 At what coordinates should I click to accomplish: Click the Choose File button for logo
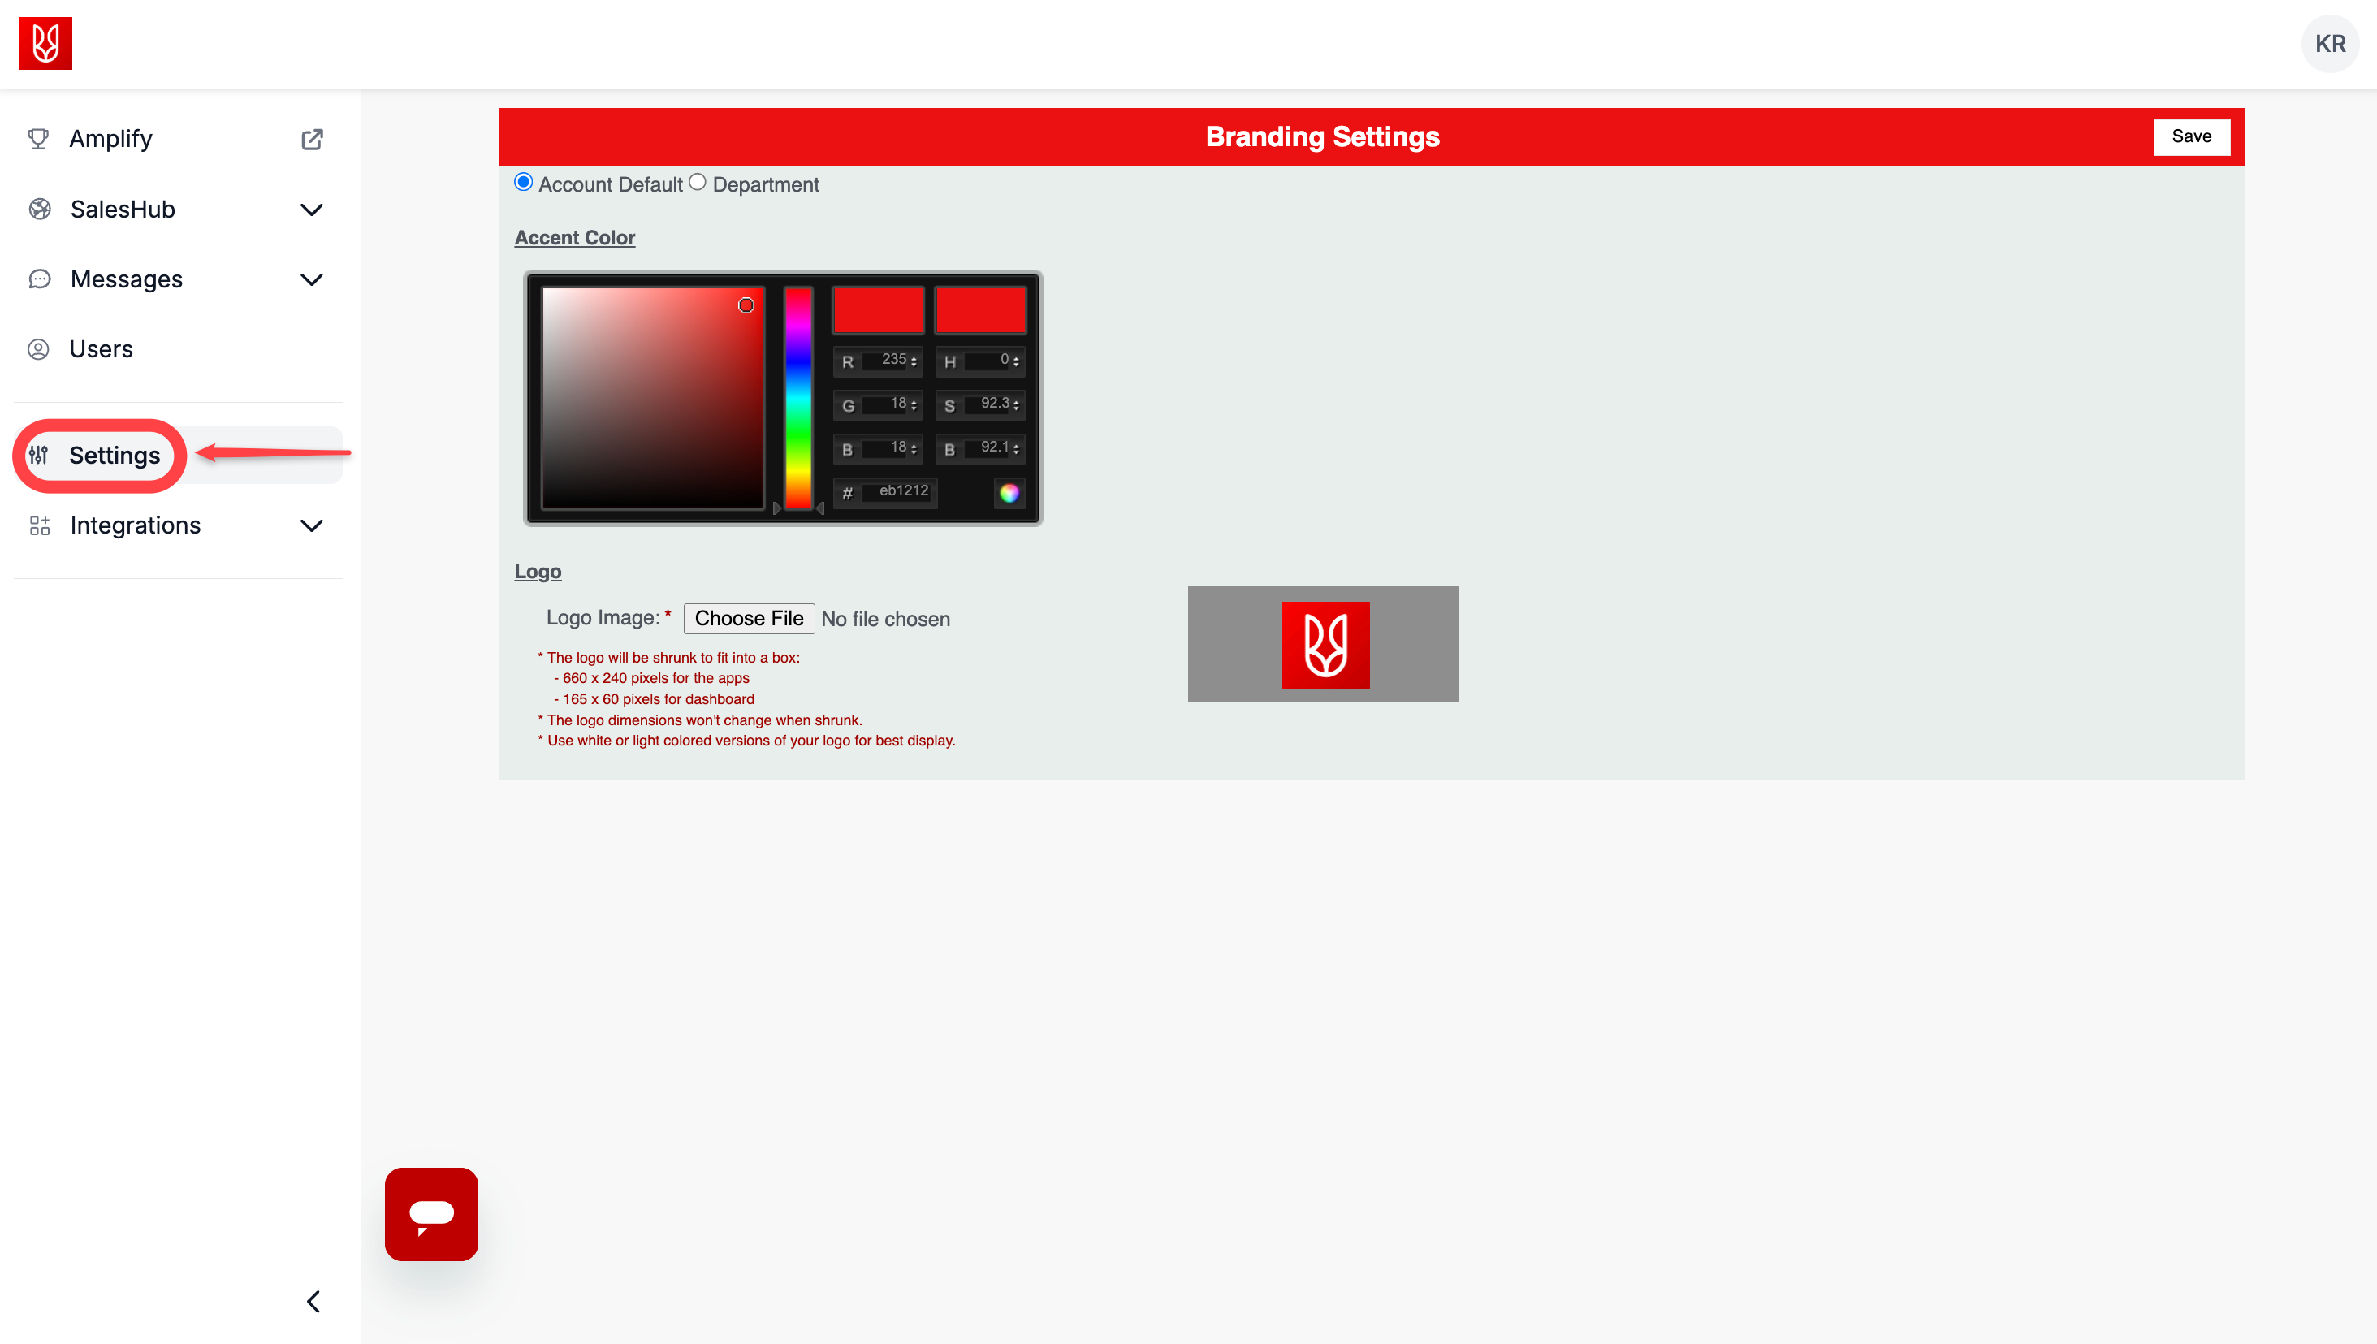749,619
